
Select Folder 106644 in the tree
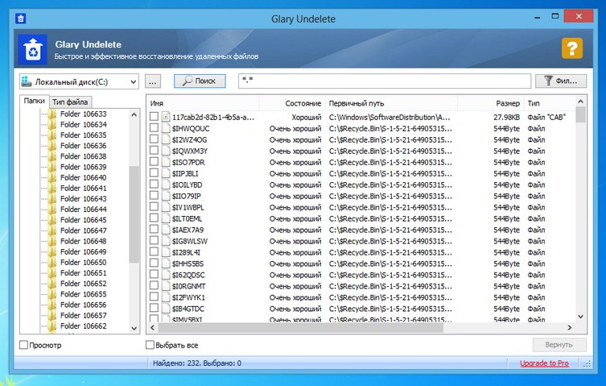(83, 209)
